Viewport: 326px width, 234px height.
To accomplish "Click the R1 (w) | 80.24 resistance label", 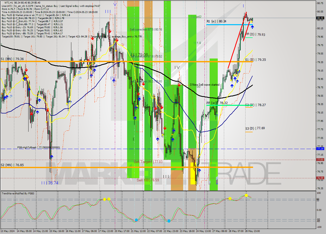I will 216,21.
